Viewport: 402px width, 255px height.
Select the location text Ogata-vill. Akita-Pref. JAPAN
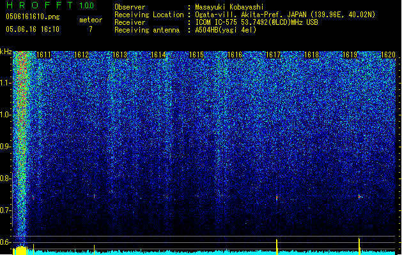251,15
